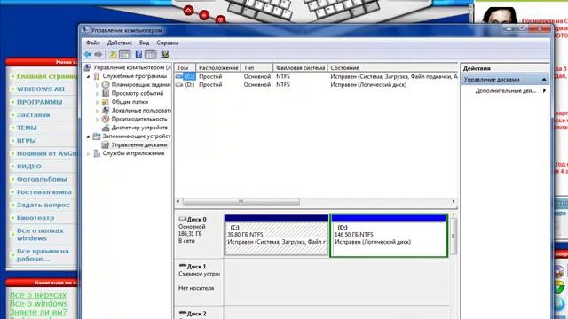
Task: Expand the Производительность node
Action: pyautogui.click(x=97, y=120)
